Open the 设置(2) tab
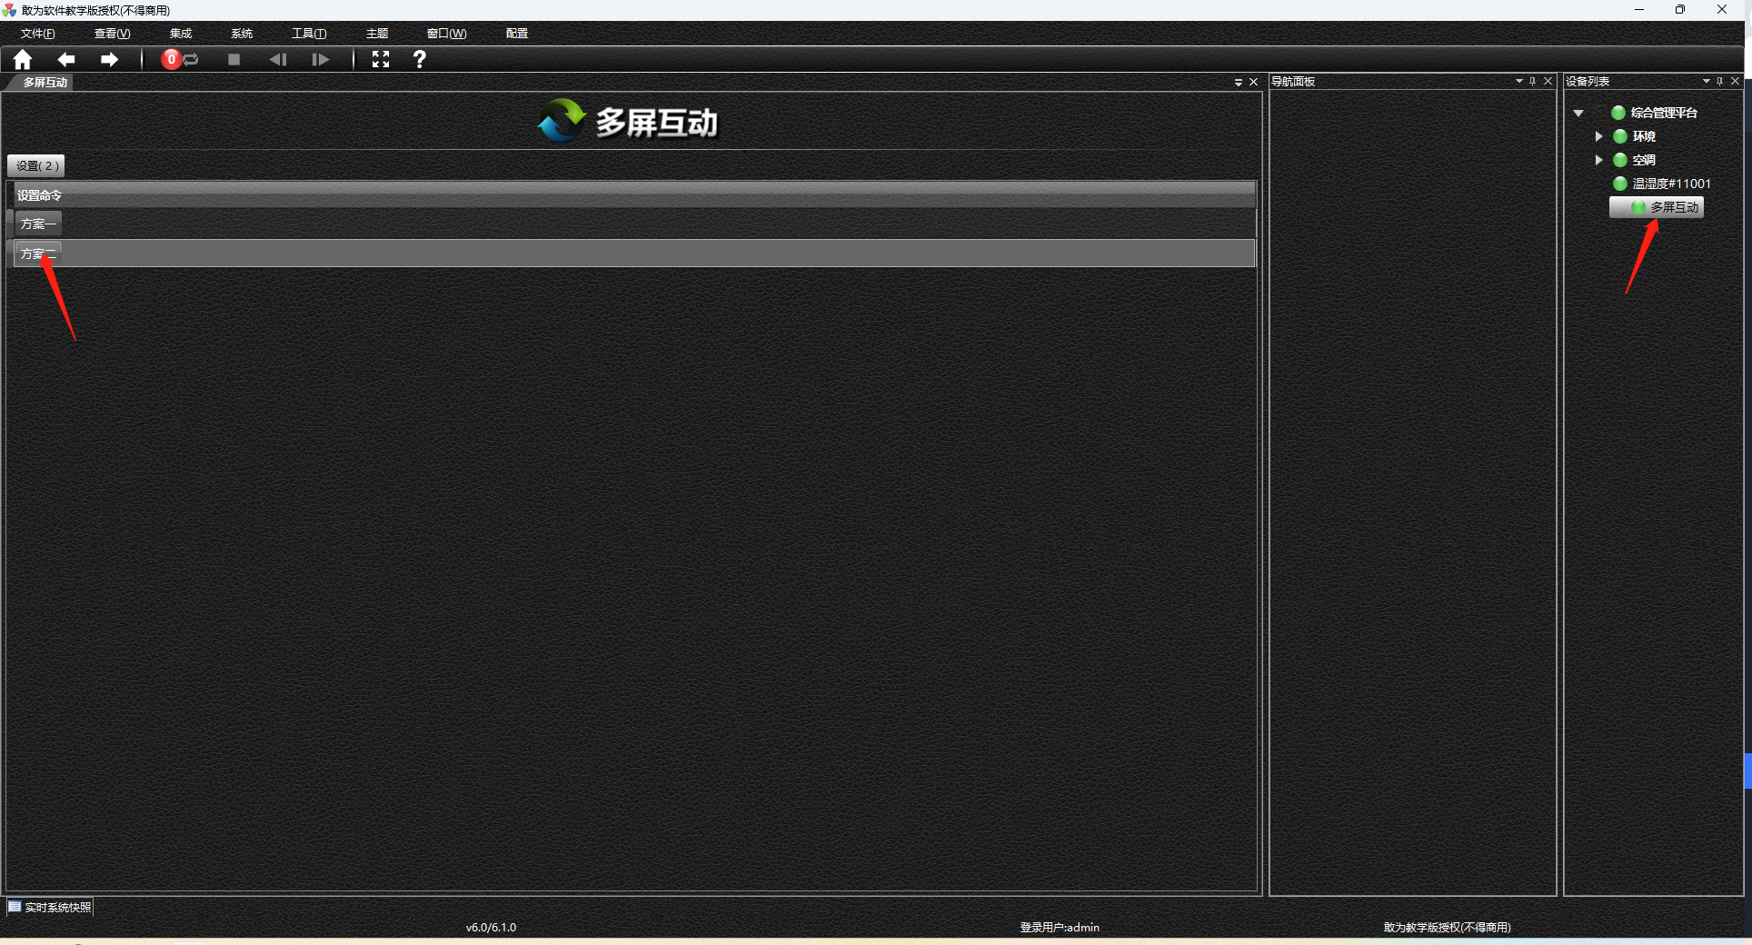The width and height of the screenshot is (1752, 945). [x=36, y=165]
